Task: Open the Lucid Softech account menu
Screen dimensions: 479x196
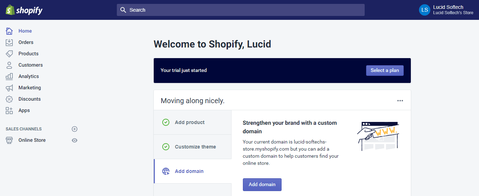Action: click(446, 10)
